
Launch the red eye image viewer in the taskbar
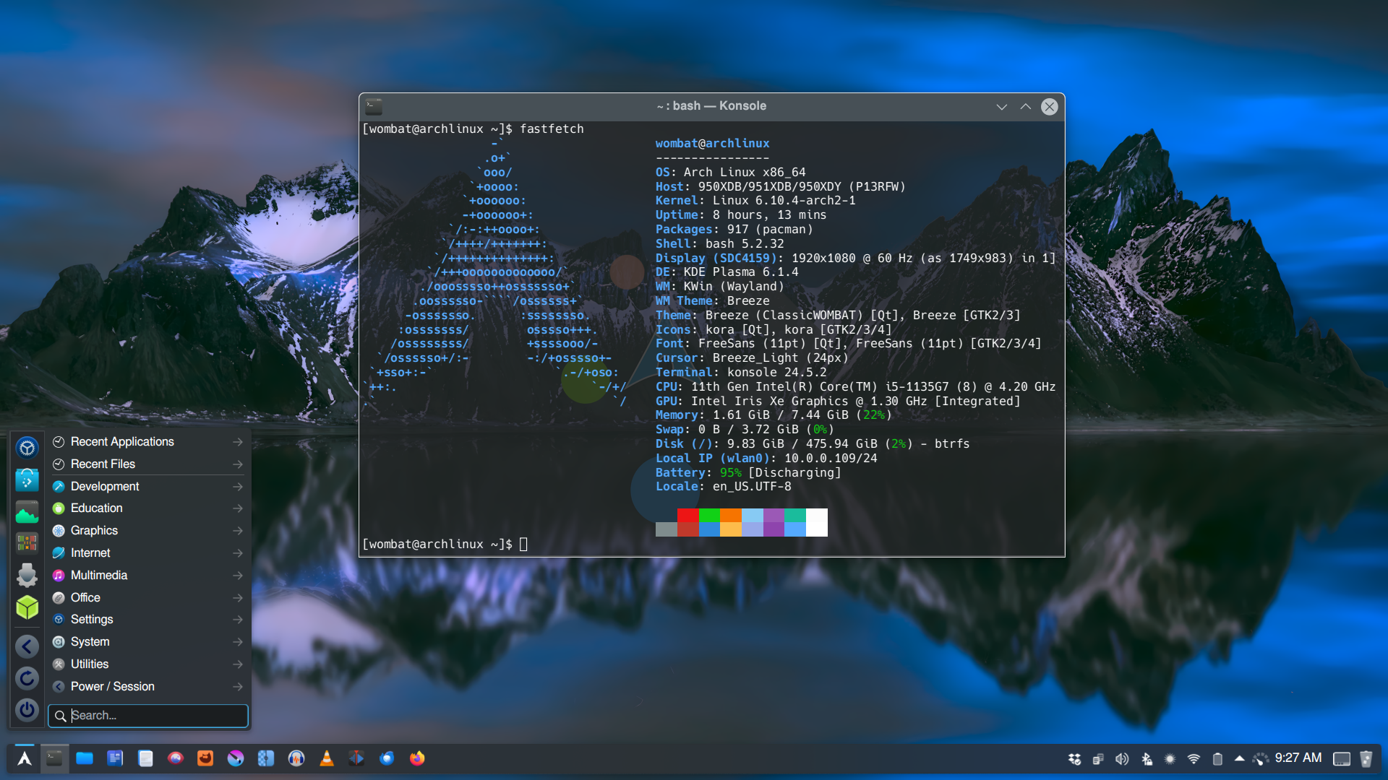pyautogui.click(x=176, y=758)
